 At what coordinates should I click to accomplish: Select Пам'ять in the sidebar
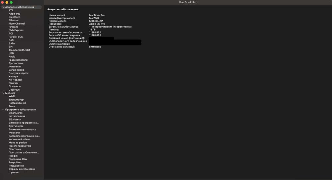click(x=14, y=83)
